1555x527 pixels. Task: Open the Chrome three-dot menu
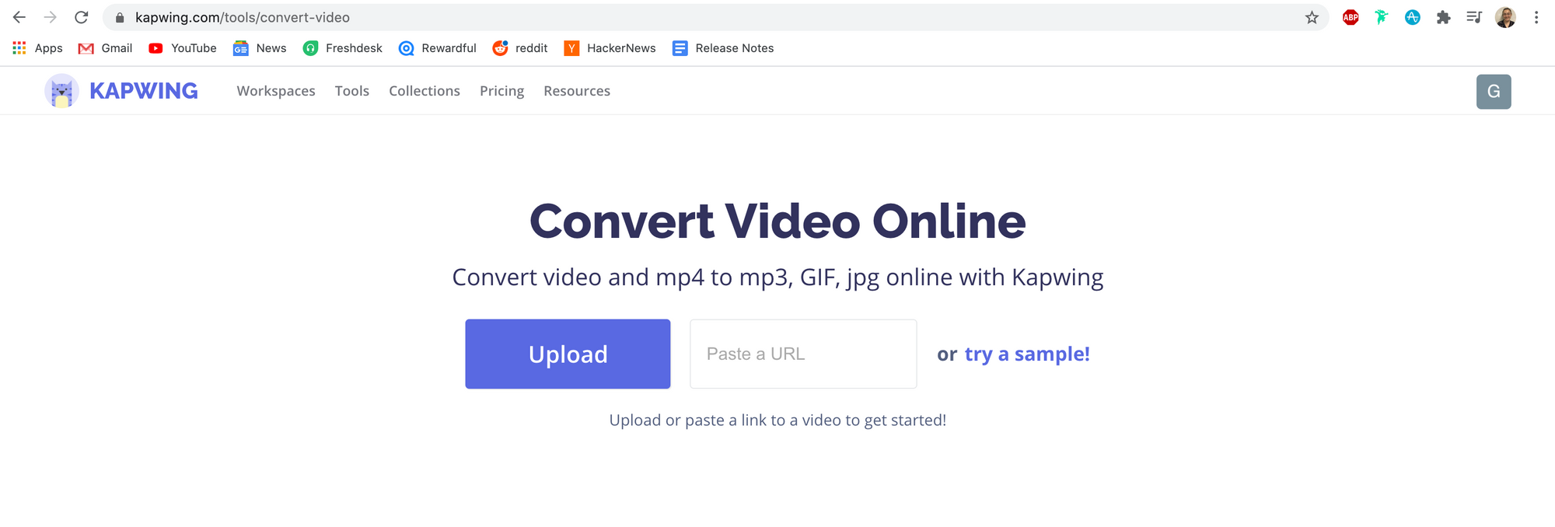pyautogui.click(x=1536, y=17)
